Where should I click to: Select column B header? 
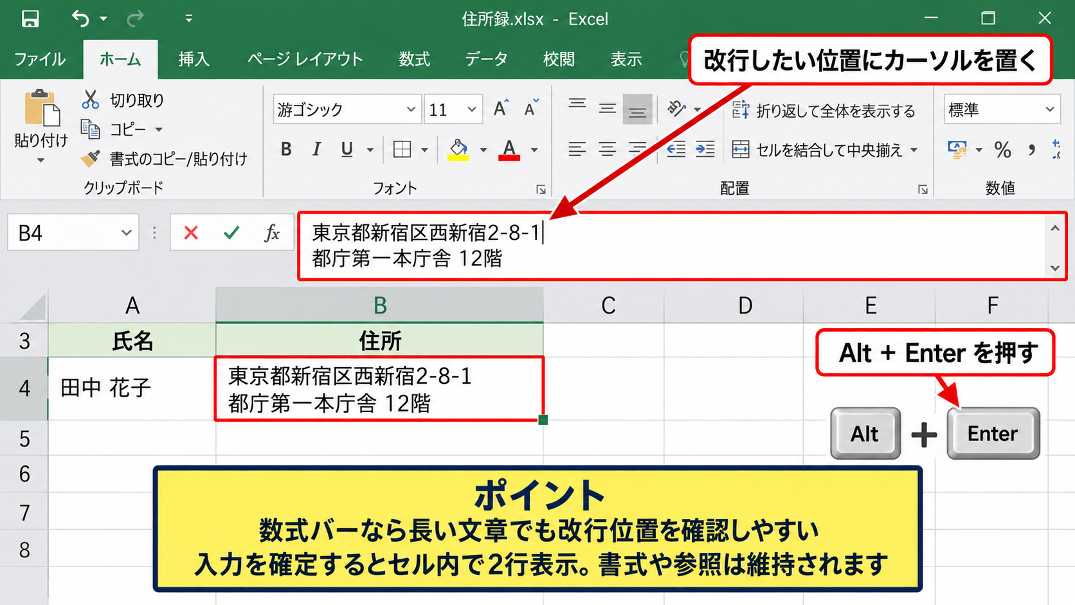pos(379,305)
